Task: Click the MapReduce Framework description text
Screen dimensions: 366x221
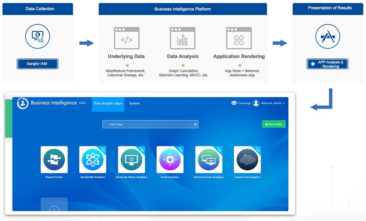Action: (125, 73)
